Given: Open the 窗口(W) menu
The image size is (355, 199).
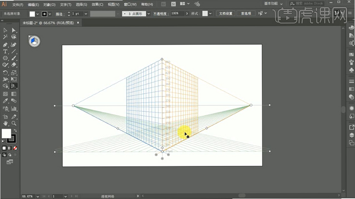Looking at the screenshot, I should point(130,4).
